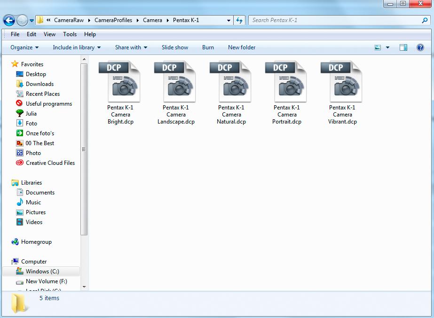Open Onze foto's in Favorites

coord(35,133)
